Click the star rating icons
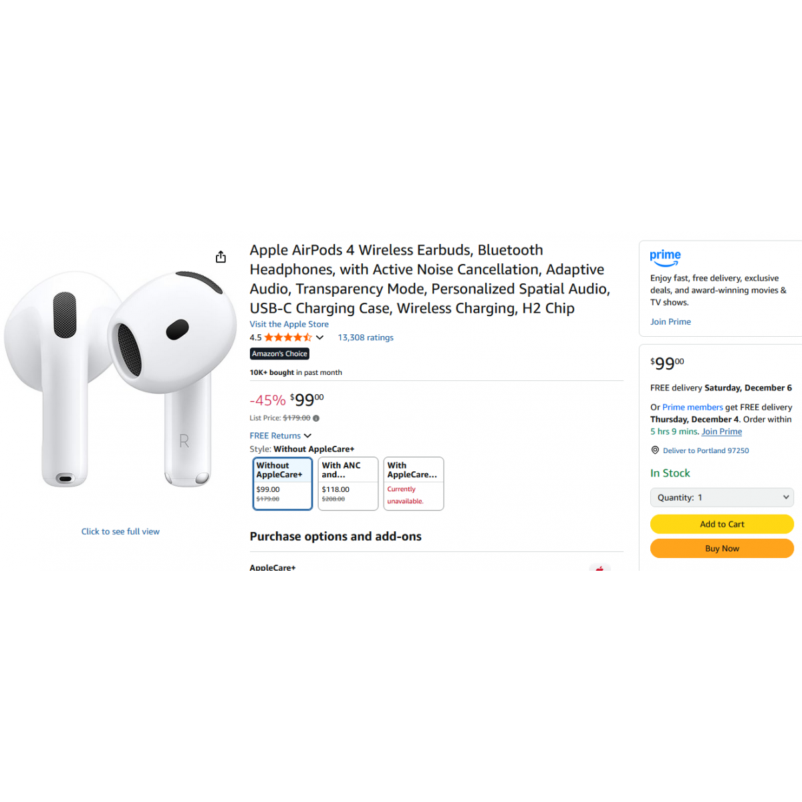Viewport: 802px width, 802px height. point(288,338)
